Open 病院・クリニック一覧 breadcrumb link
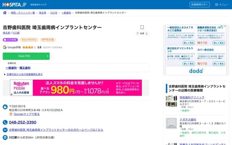Image resolution: width=232 pixels, height=145 pixels. [x=23, y=13]
